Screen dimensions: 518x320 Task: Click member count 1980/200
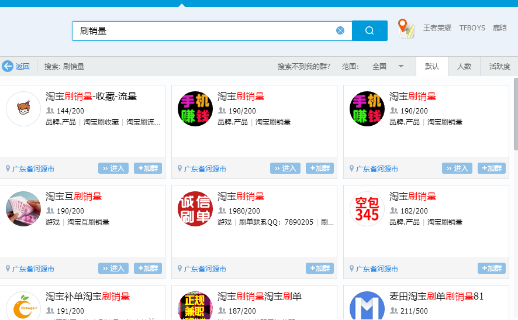(x=244, y=211)
